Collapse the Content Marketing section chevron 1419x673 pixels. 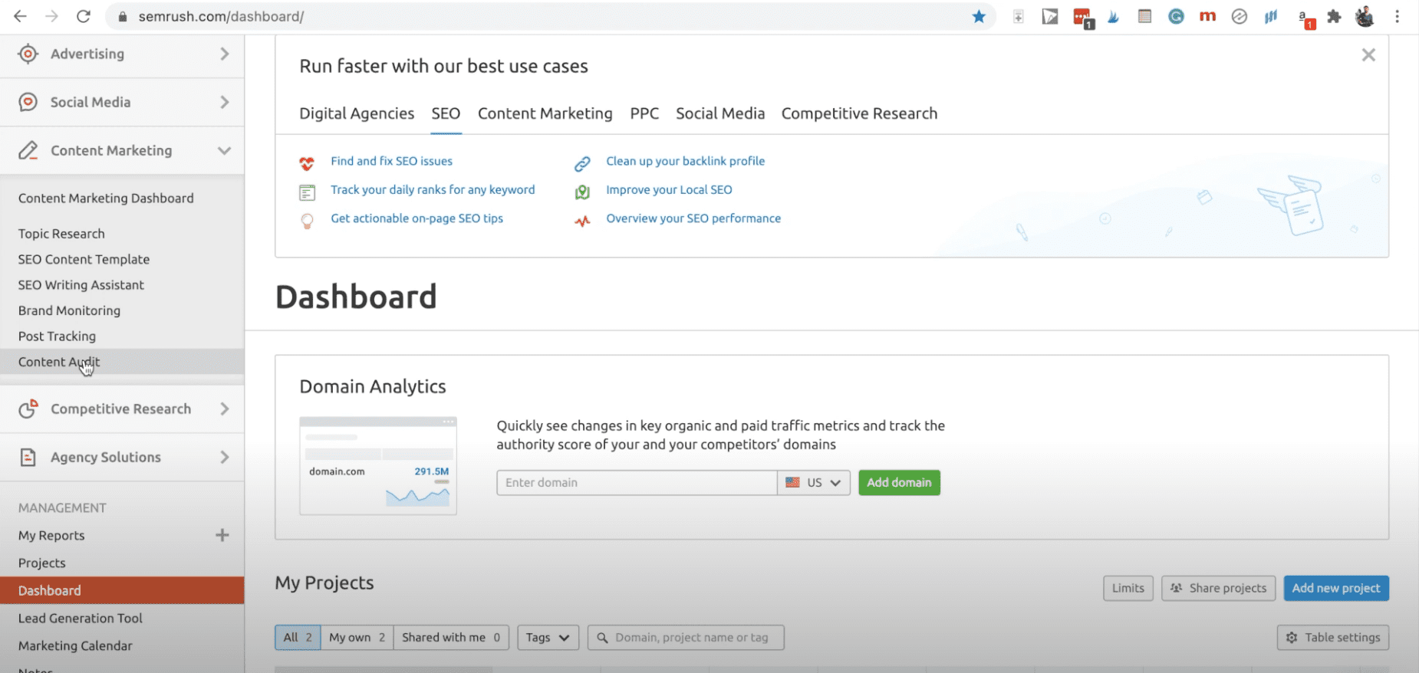tap(224, 150)
